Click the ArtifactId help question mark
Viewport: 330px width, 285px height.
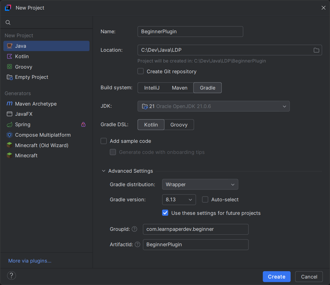click(137, 244)
